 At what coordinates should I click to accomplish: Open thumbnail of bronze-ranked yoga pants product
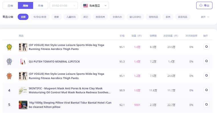pos(23,76)
